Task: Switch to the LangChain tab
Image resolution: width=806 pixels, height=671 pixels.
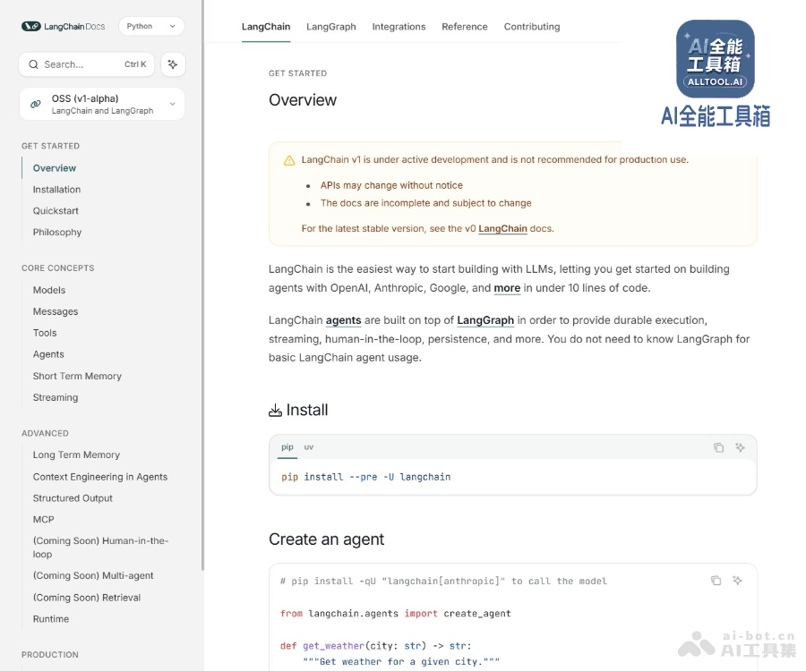Action: pyautogui.click(x=266, y=27)
